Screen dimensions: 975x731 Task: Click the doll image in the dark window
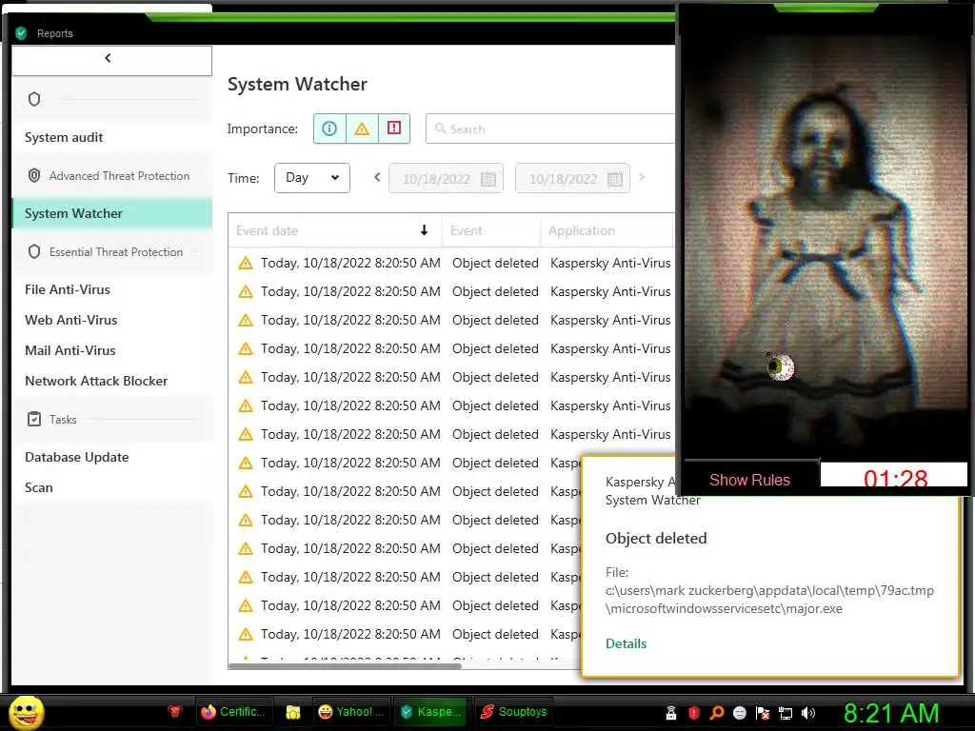point(825,248)
